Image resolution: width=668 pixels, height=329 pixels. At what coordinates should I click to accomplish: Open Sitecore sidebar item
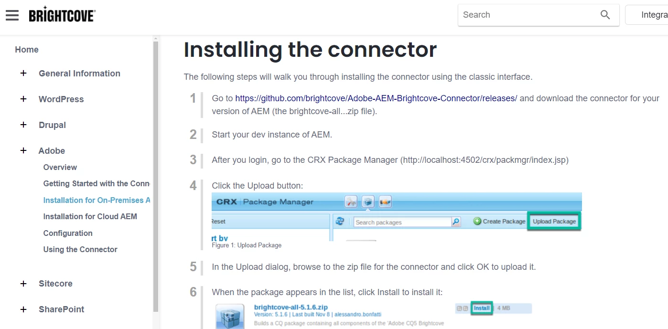click(x=55, y=284)
